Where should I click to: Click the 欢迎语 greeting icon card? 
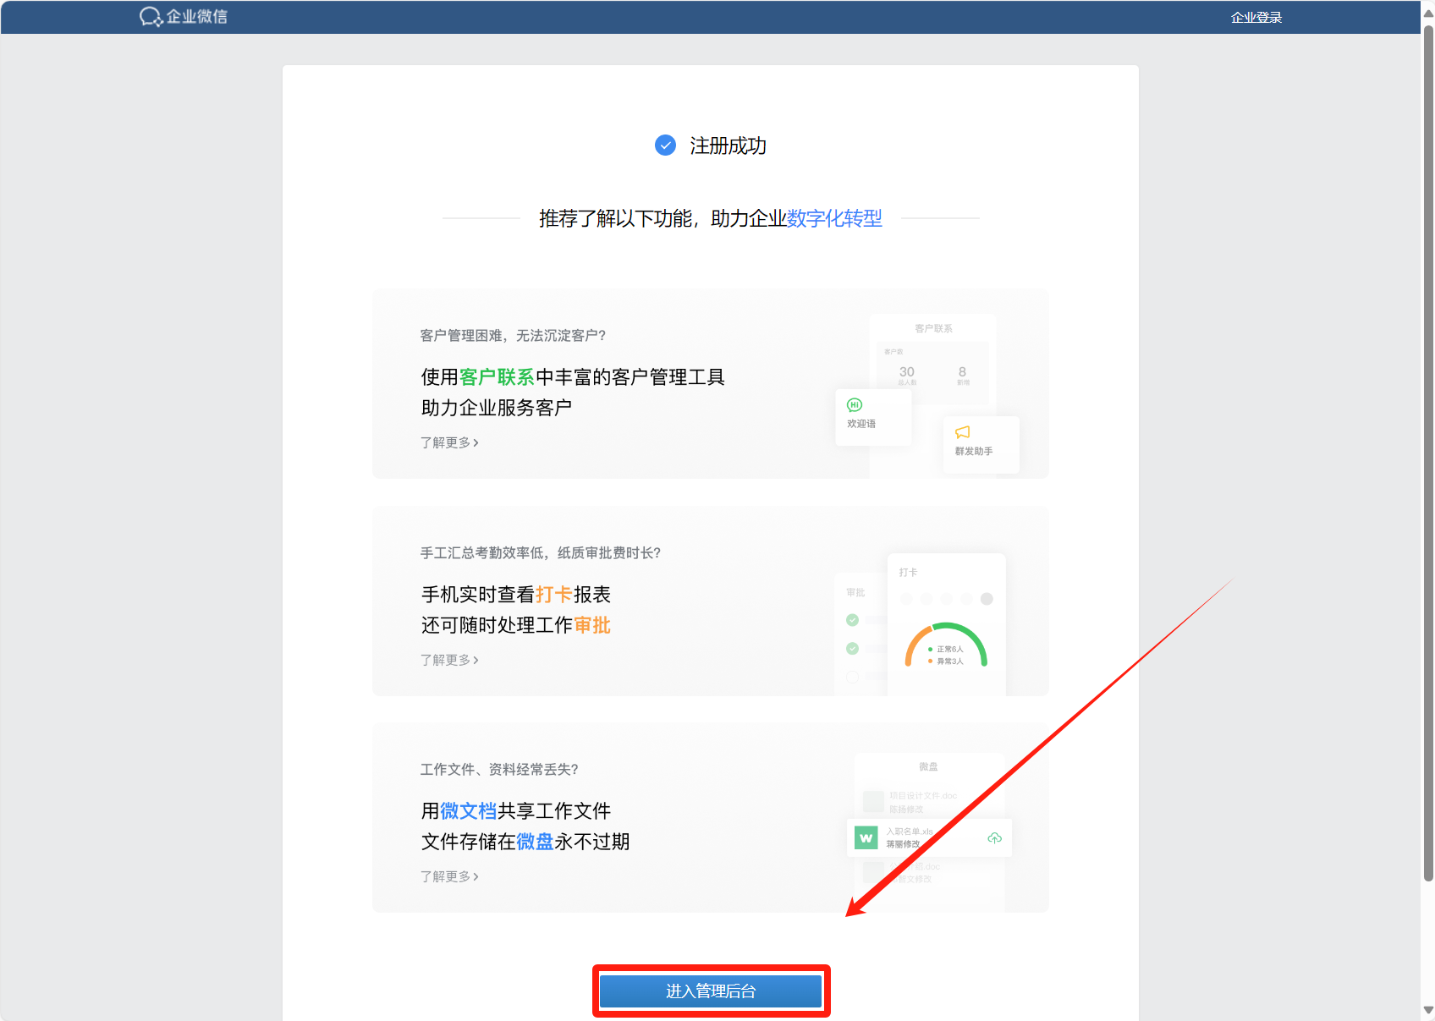[872, 415]
